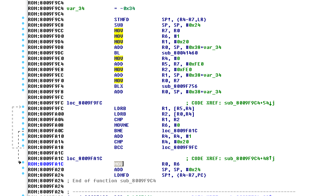Click '= -0x34' value of var_34

(125, 9)
